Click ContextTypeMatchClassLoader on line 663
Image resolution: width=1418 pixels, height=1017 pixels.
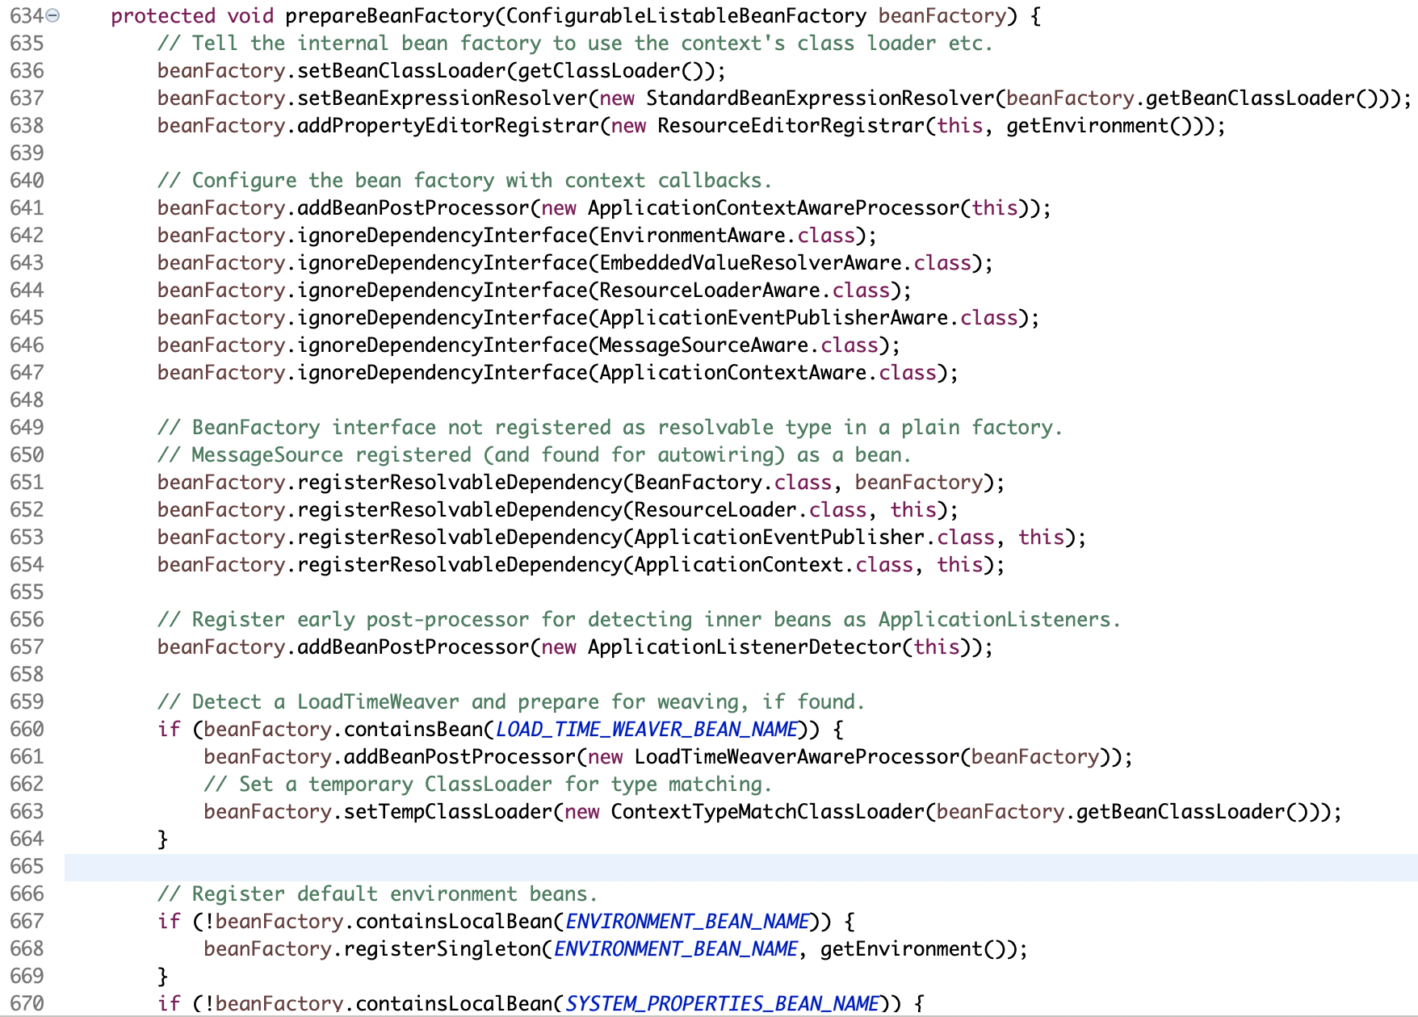[768, 812]
